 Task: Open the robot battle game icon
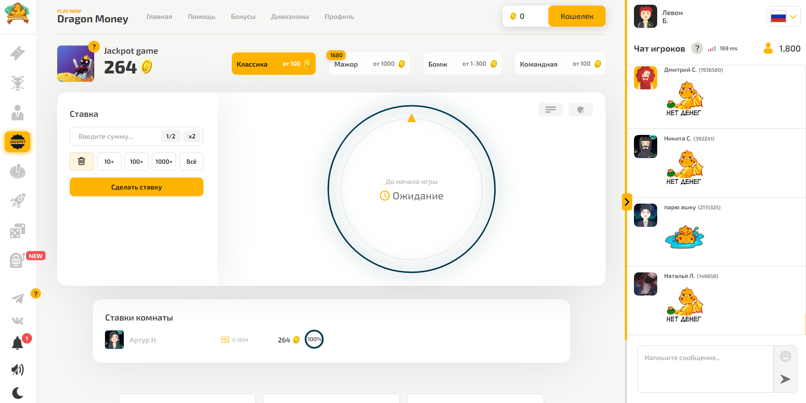18,82
